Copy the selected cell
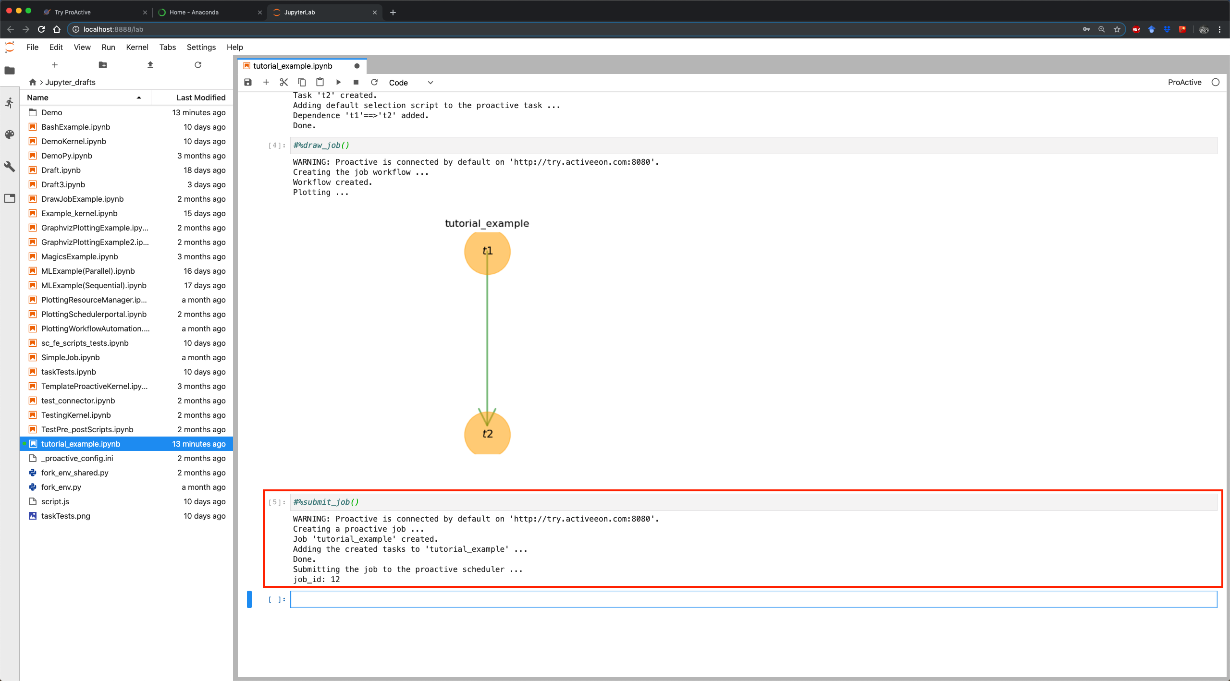Image resolution: width=1230 pixels, height=681 pixels. [302, 82]
